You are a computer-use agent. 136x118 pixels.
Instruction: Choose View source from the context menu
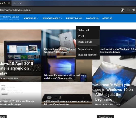pyautogui.click(x=88, y=49)
